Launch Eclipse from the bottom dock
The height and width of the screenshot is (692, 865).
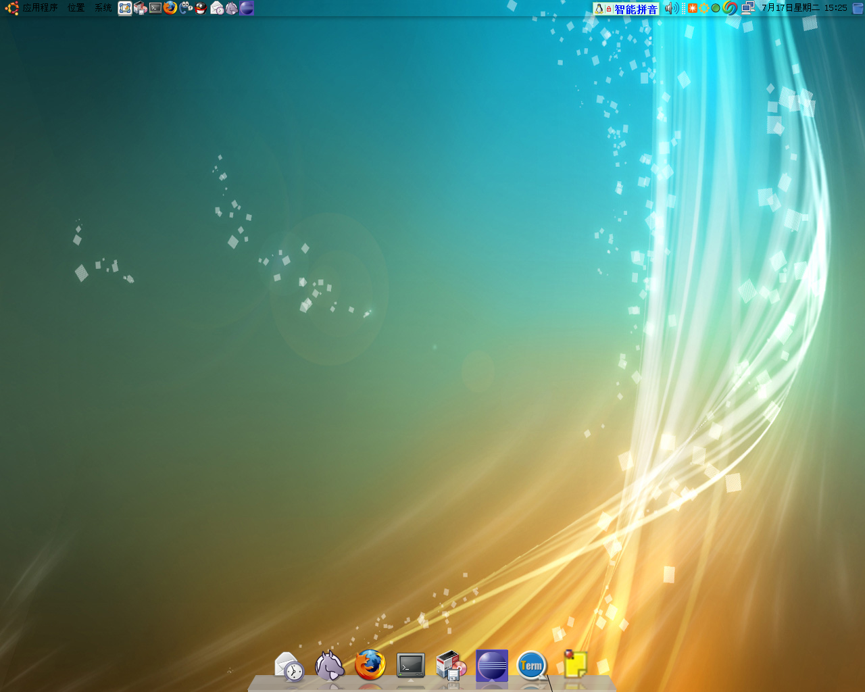pos(492,666)
